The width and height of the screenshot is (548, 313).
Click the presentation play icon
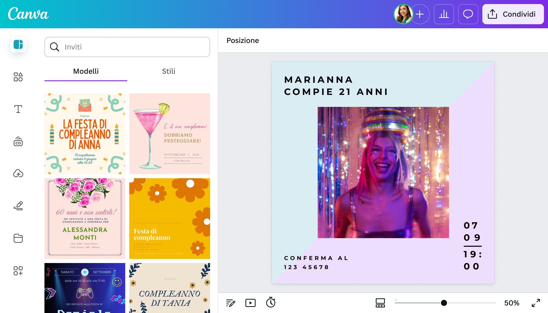point(251,303)
